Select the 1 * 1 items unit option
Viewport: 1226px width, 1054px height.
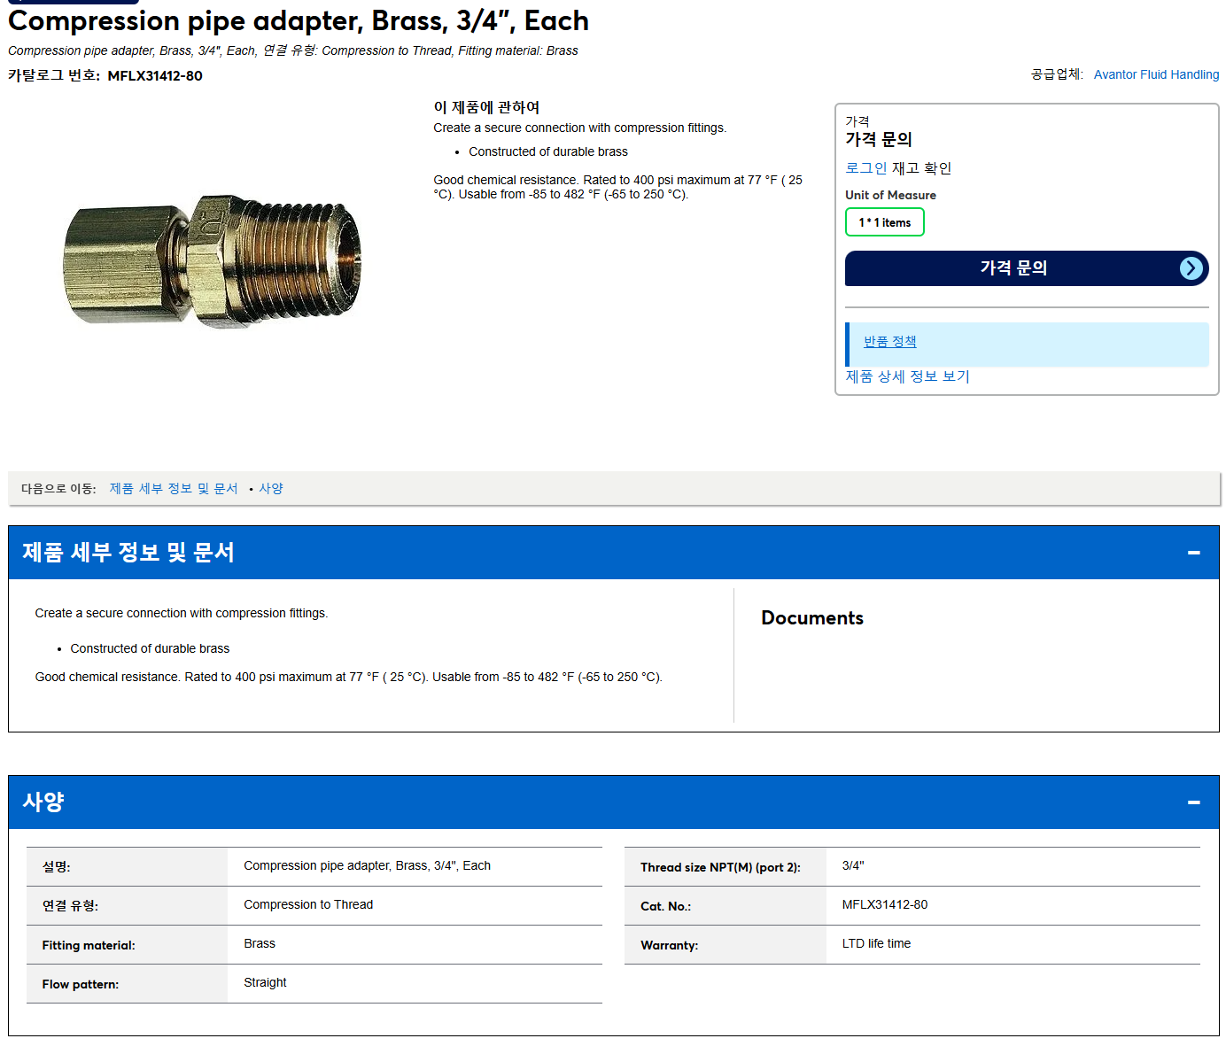[884, 222]
